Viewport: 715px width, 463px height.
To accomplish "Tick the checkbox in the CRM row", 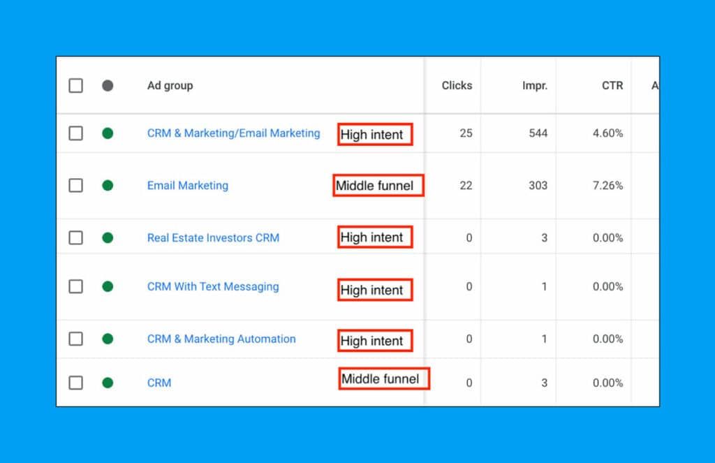I will (75, 383).
